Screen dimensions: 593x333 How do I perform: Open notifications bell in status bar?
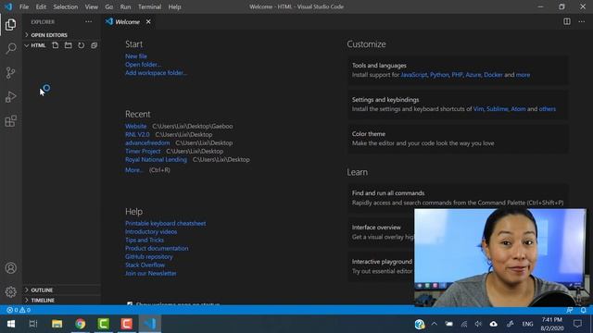click(x=584, y=310)
